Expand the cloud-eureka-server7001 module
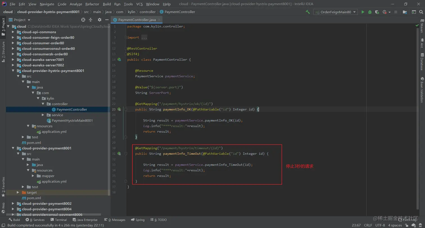 (x=13, y=60)
